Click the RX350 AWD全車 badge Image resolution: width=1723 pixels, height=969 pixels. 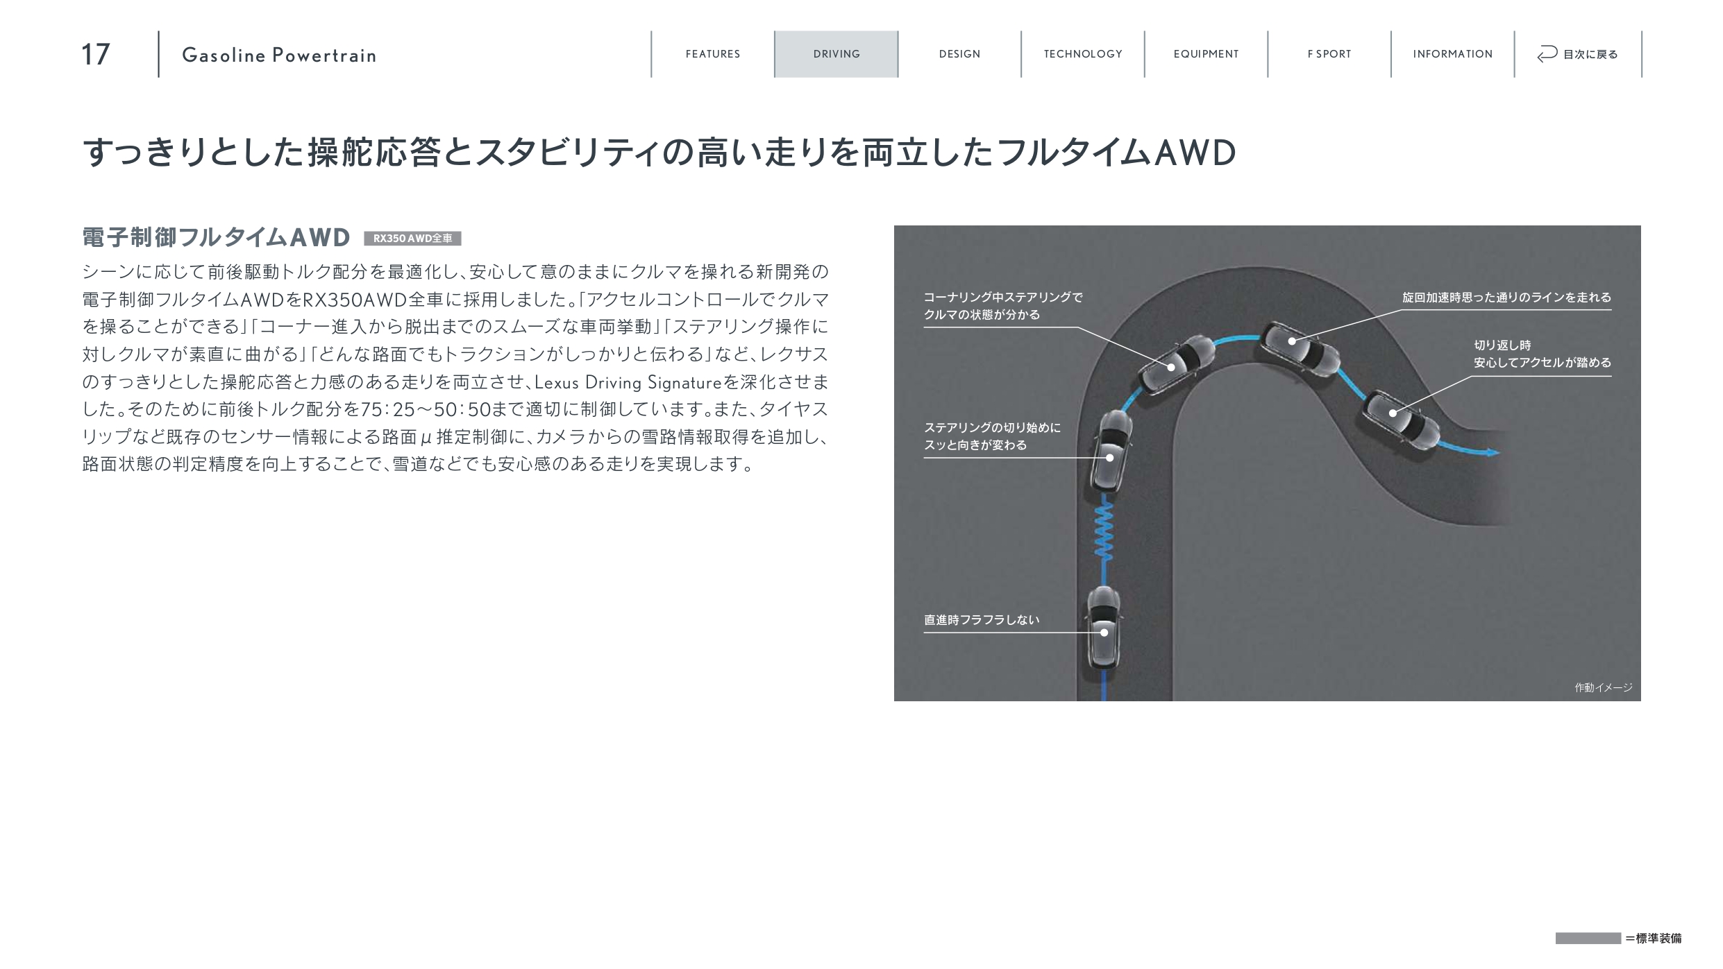tap(412, 239)
